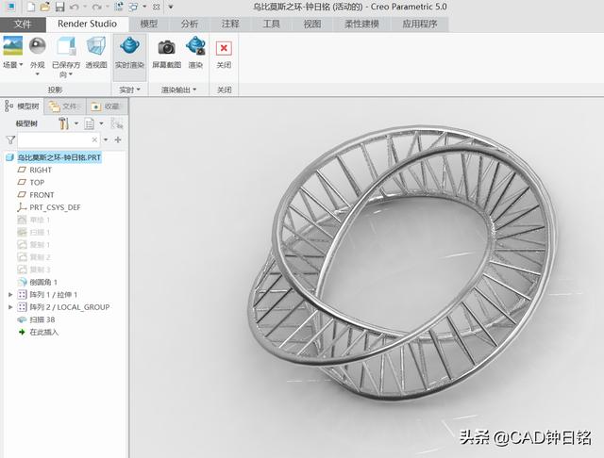Click the save icon in quick access toolbar
This screenshot has height=458, width=604.
(x=59, y=7)
